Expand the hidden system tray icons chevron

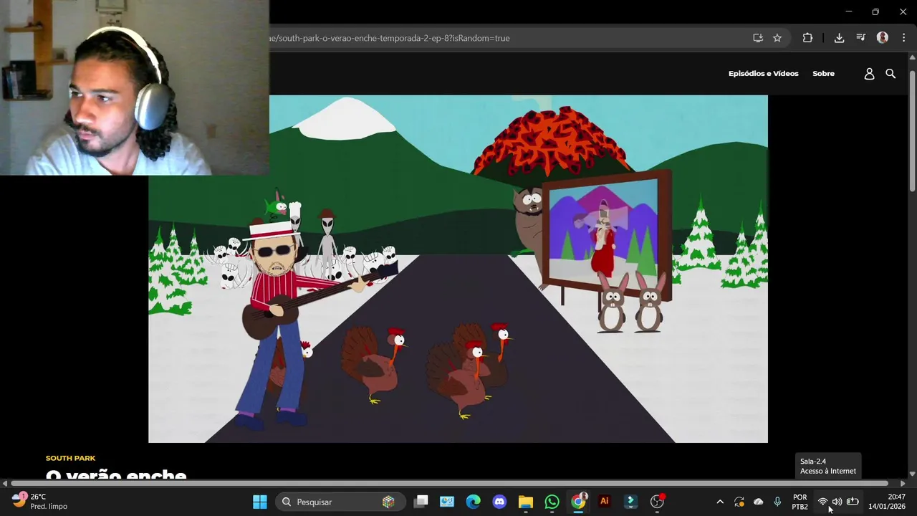click(x=720, y=502)
